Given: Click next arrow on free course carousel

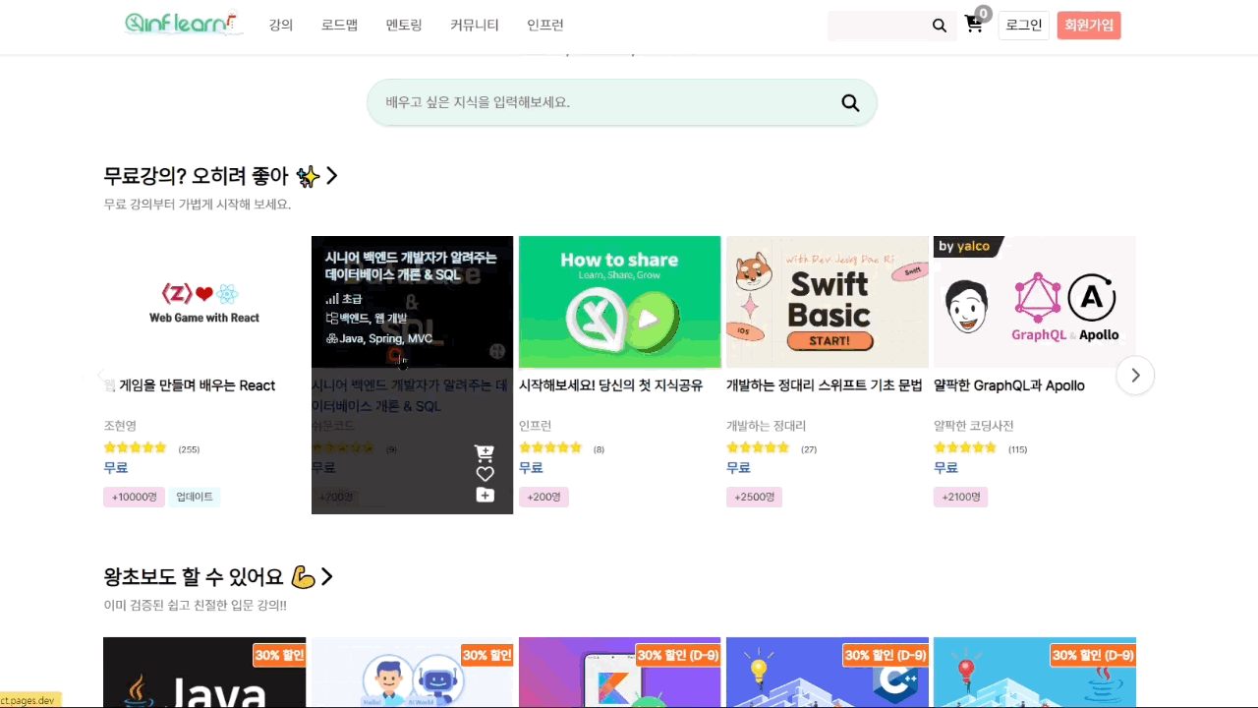Looking at the screenshot, I should pyautogui.click(x=1135, y=375).
